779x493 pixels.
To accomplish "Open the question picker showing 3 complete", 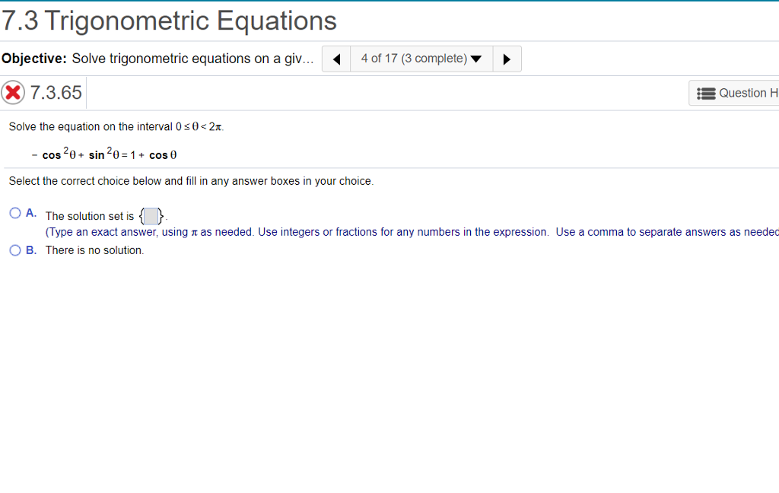I will (421, 58).
